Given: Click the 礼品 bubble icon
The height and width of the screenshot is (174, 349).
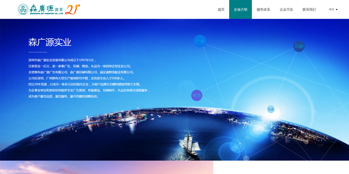Looking at the screenshot, I should coord(271,109).
